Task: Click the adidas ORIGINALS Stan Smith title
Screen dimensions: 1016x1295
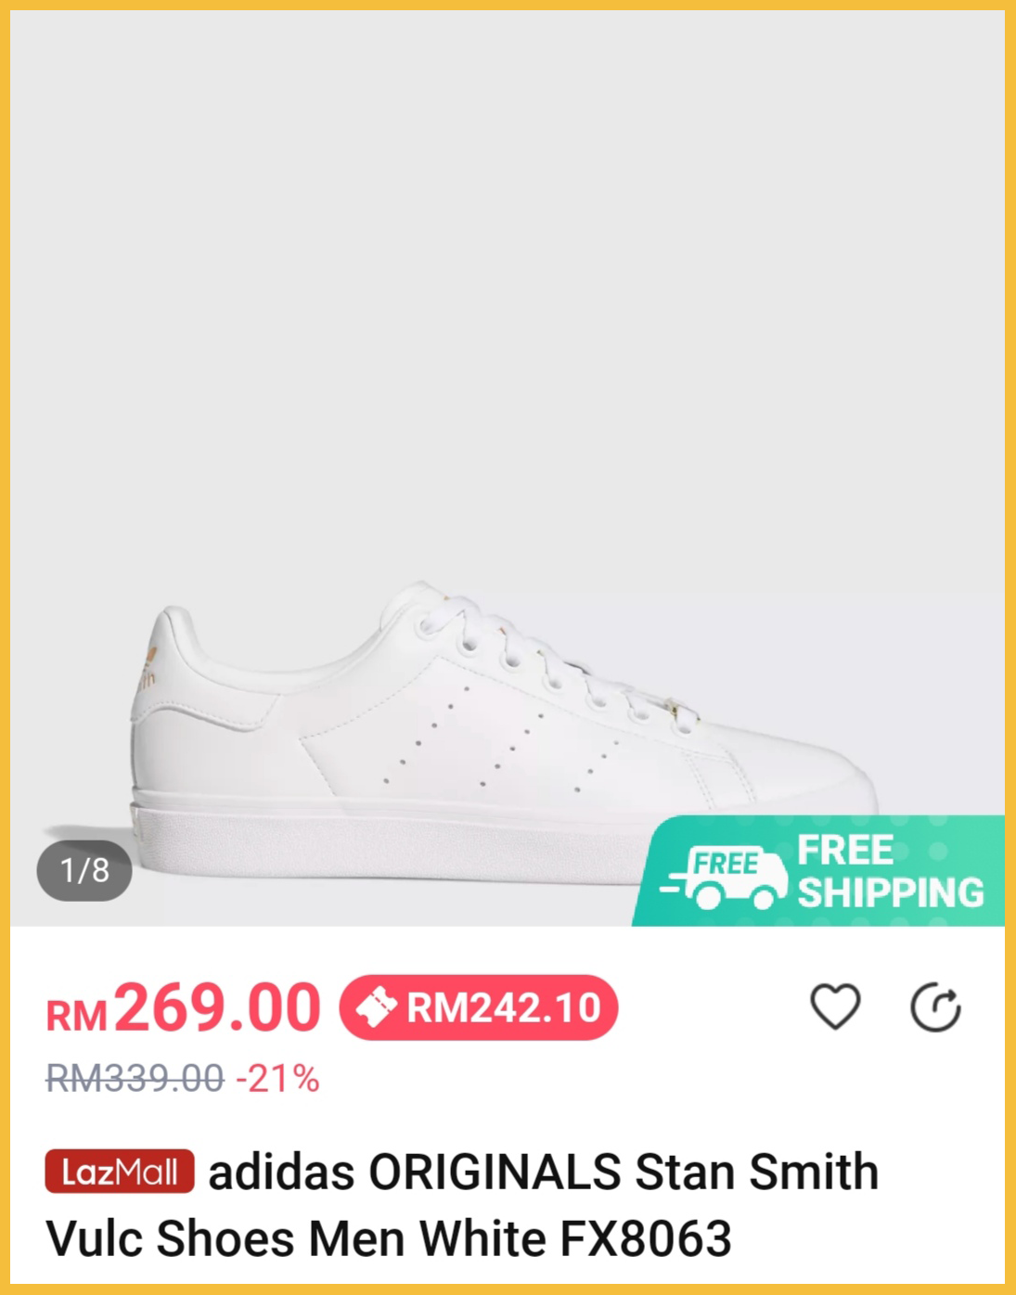Action: pos(543,1172)
